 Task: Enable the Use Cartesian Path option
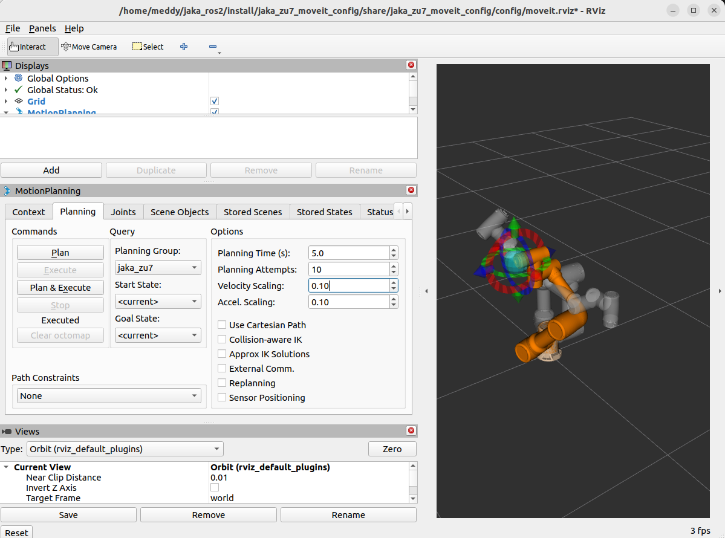[x=222, y=325]
